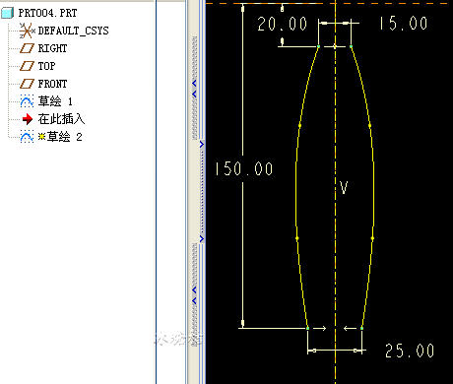Click the datum plane icon beside TOP
This screenshot has height=384, width=453.
tap(27, 66)
